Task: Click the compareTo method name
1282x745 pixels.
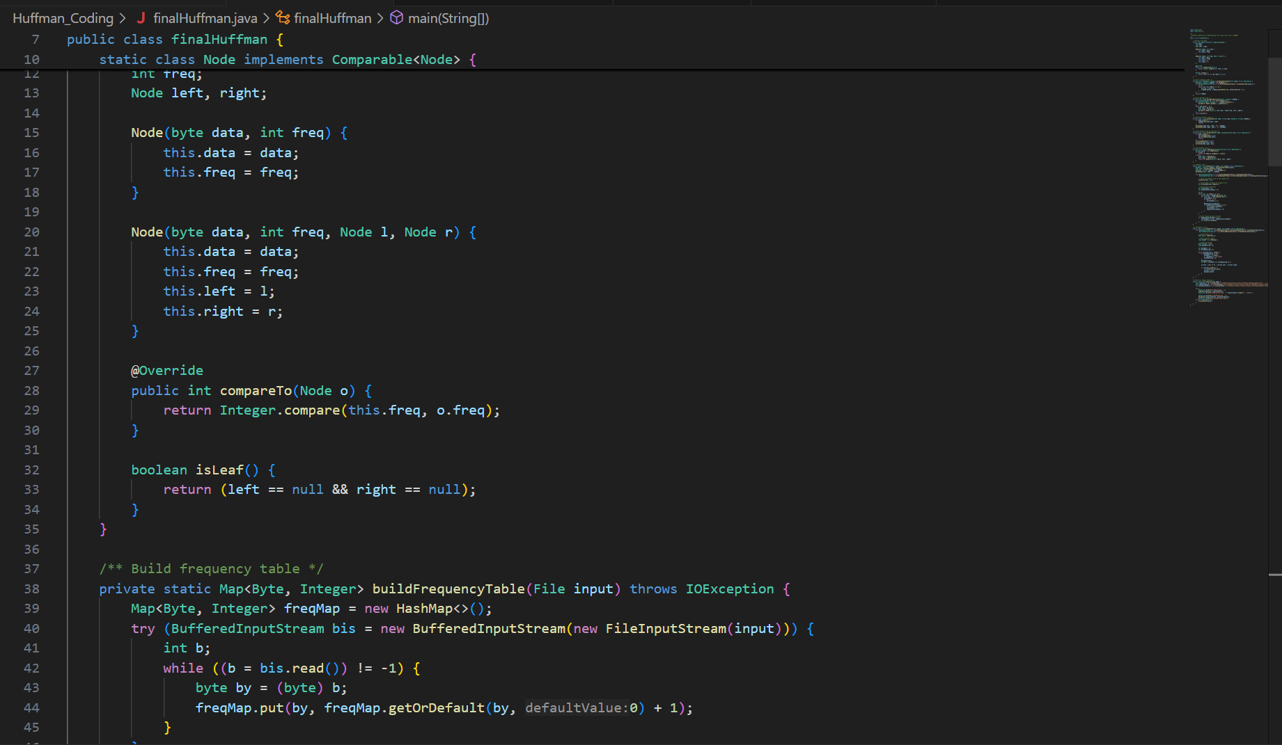Action: point(256,391)
